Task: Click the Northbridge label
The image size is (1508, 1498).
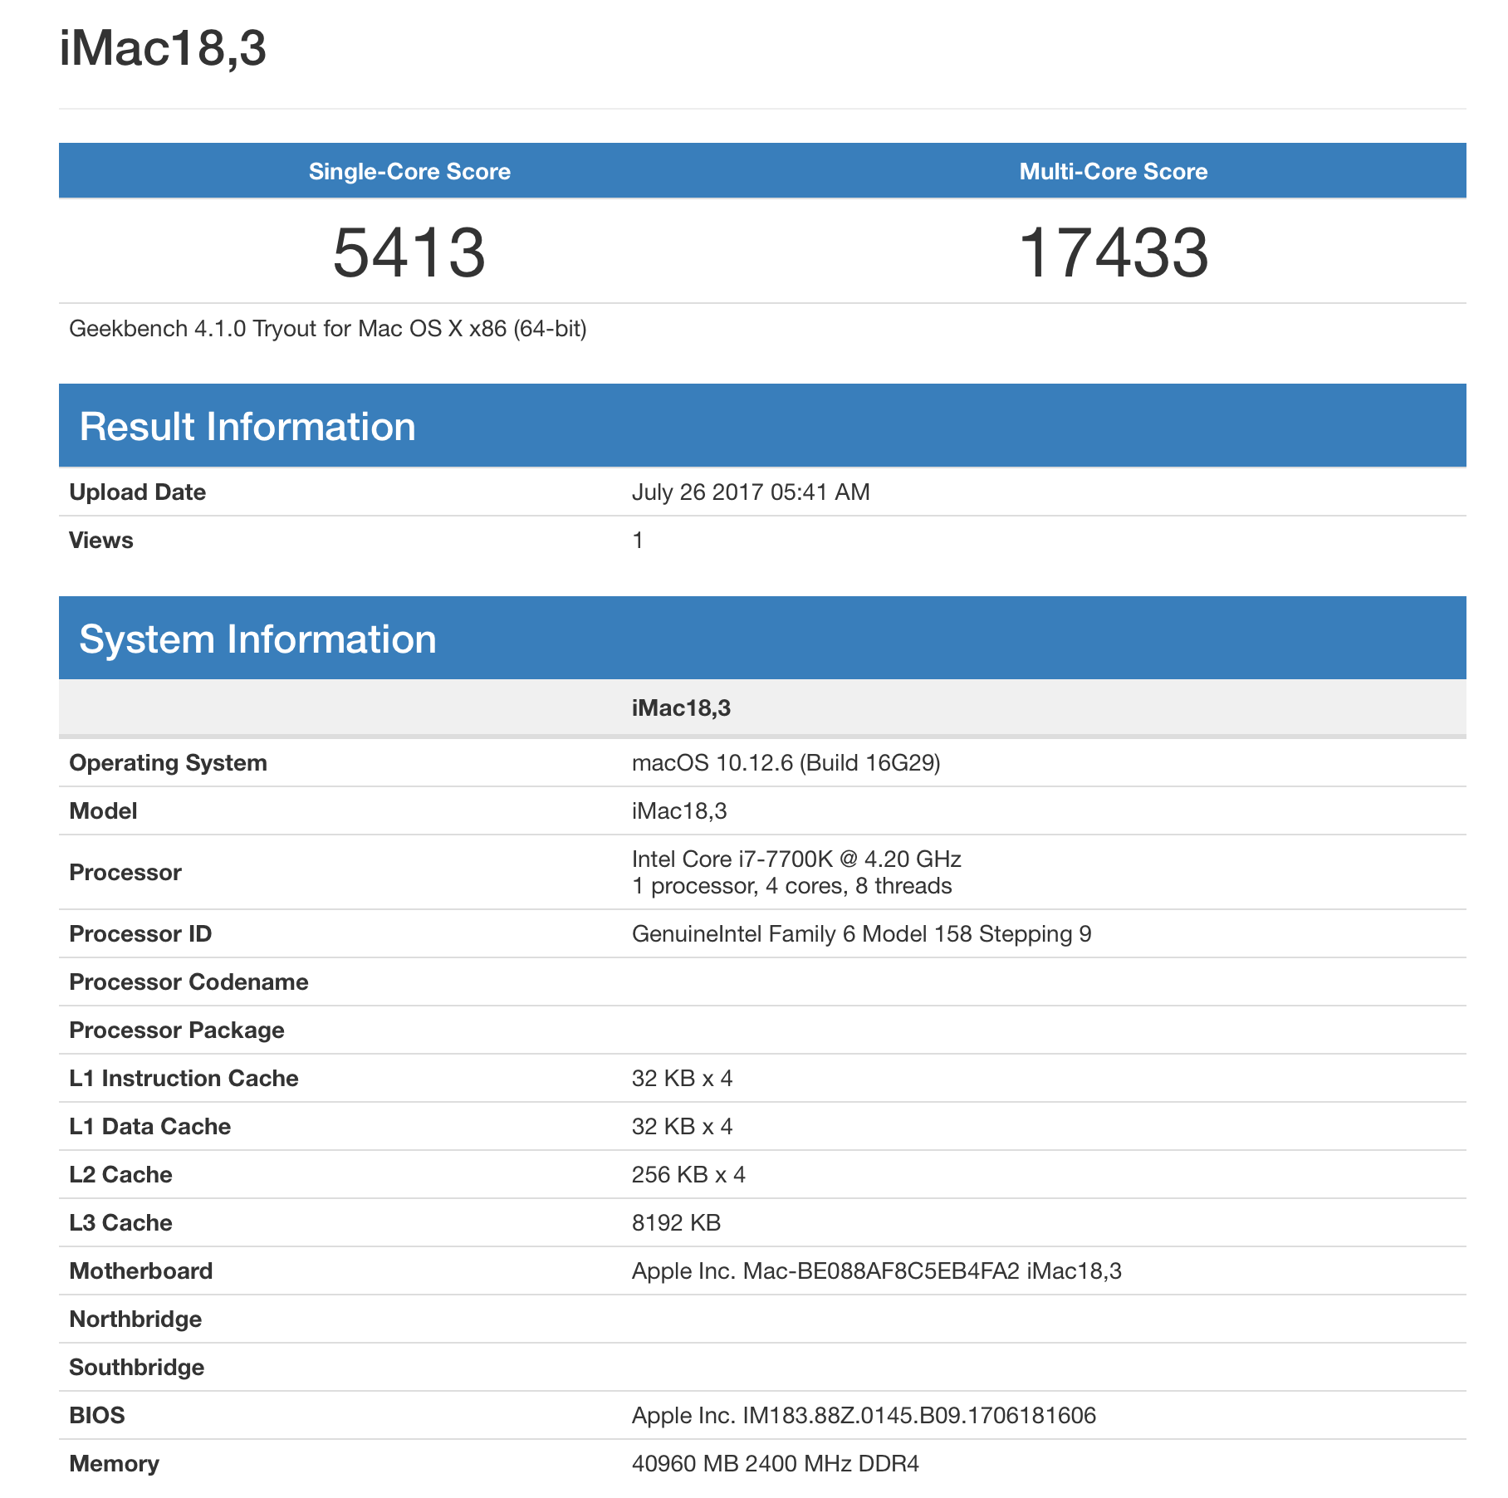Action: click(135, 1319)
